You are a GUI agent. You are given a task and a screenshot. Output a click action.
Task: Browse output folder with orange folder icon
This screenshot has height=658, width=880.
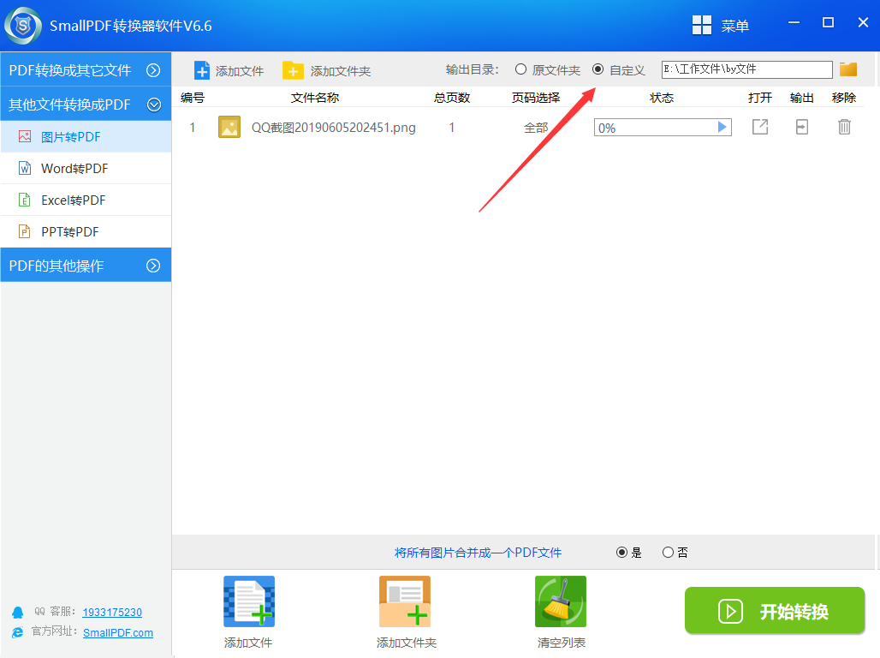[848, 69]
